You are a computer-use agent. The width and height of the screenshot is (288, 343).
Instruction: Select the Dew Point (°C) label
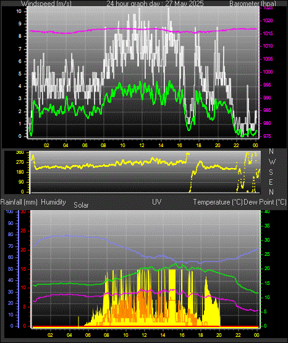click(x=265, y=202)
